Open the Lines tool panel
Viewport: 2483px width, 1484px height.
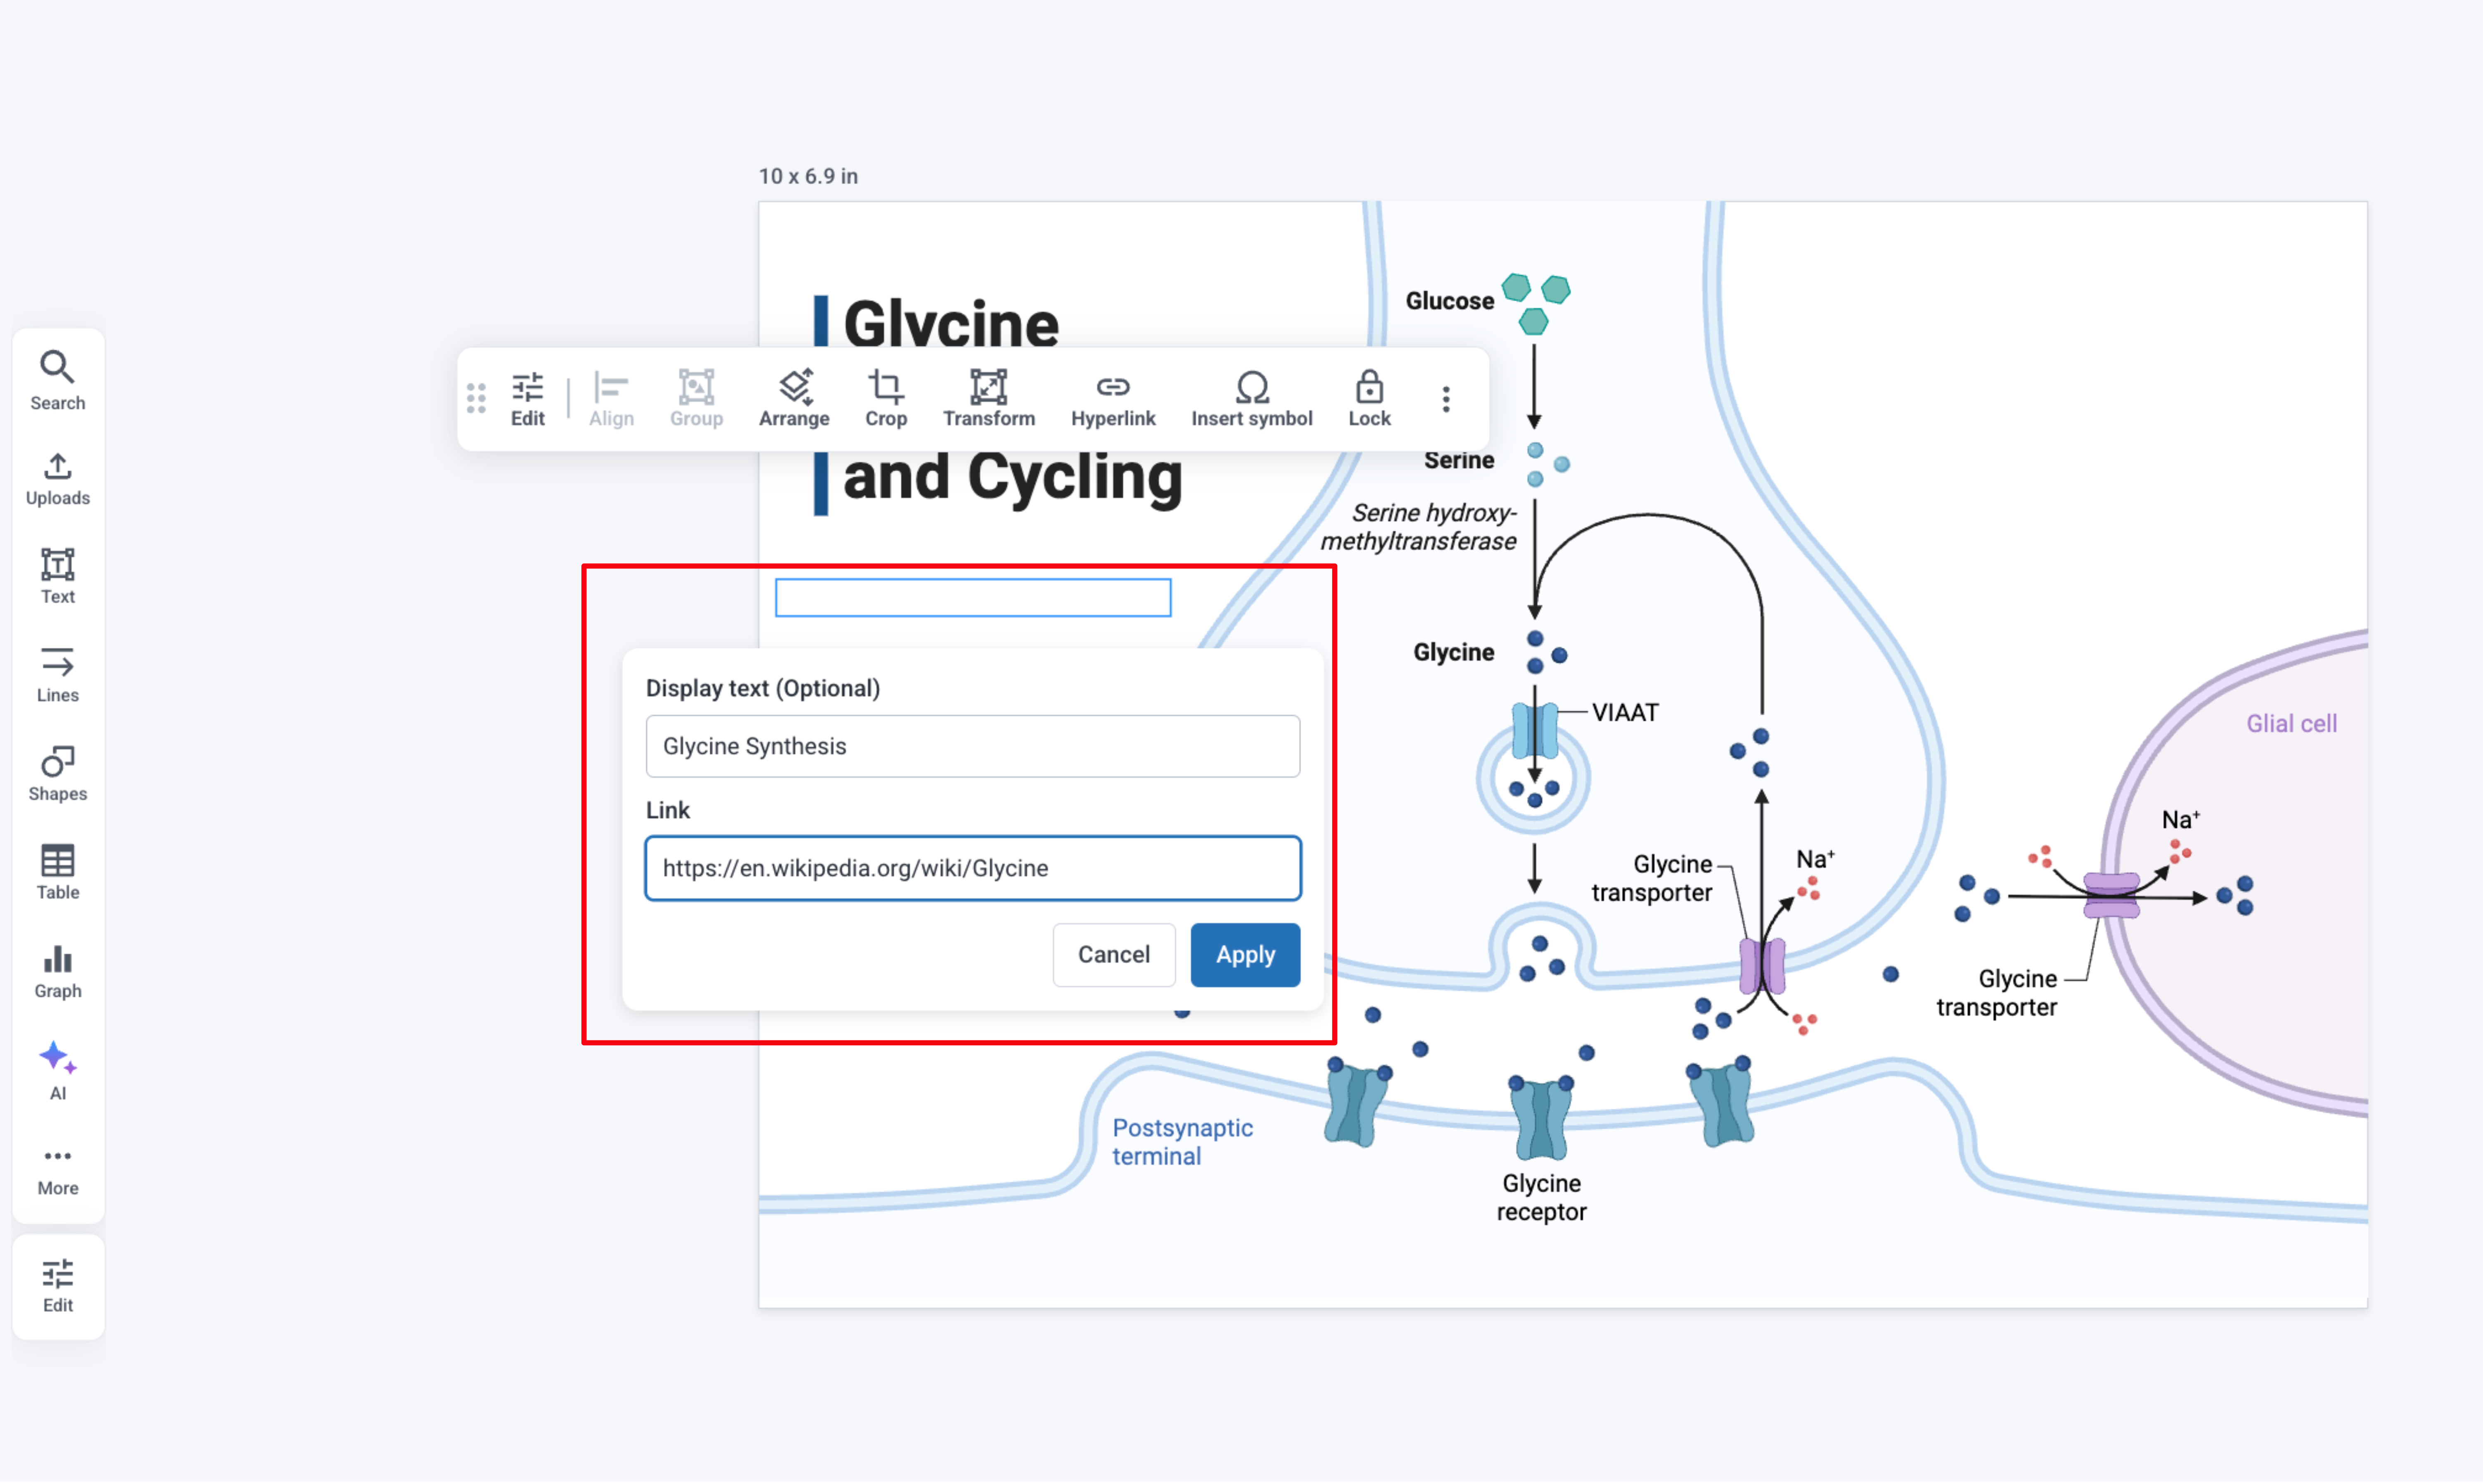pyautogui.click(x=57, y=674)
